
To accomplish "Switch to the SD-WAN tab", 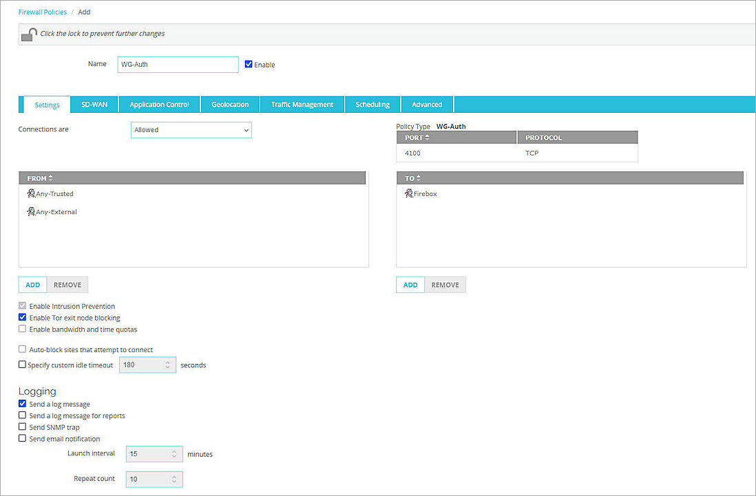I will click(94, 104).
